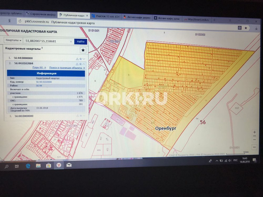Viewport: 263px width, 197px height.
Task: Open the План КК link
Action: tap(39, 68)
